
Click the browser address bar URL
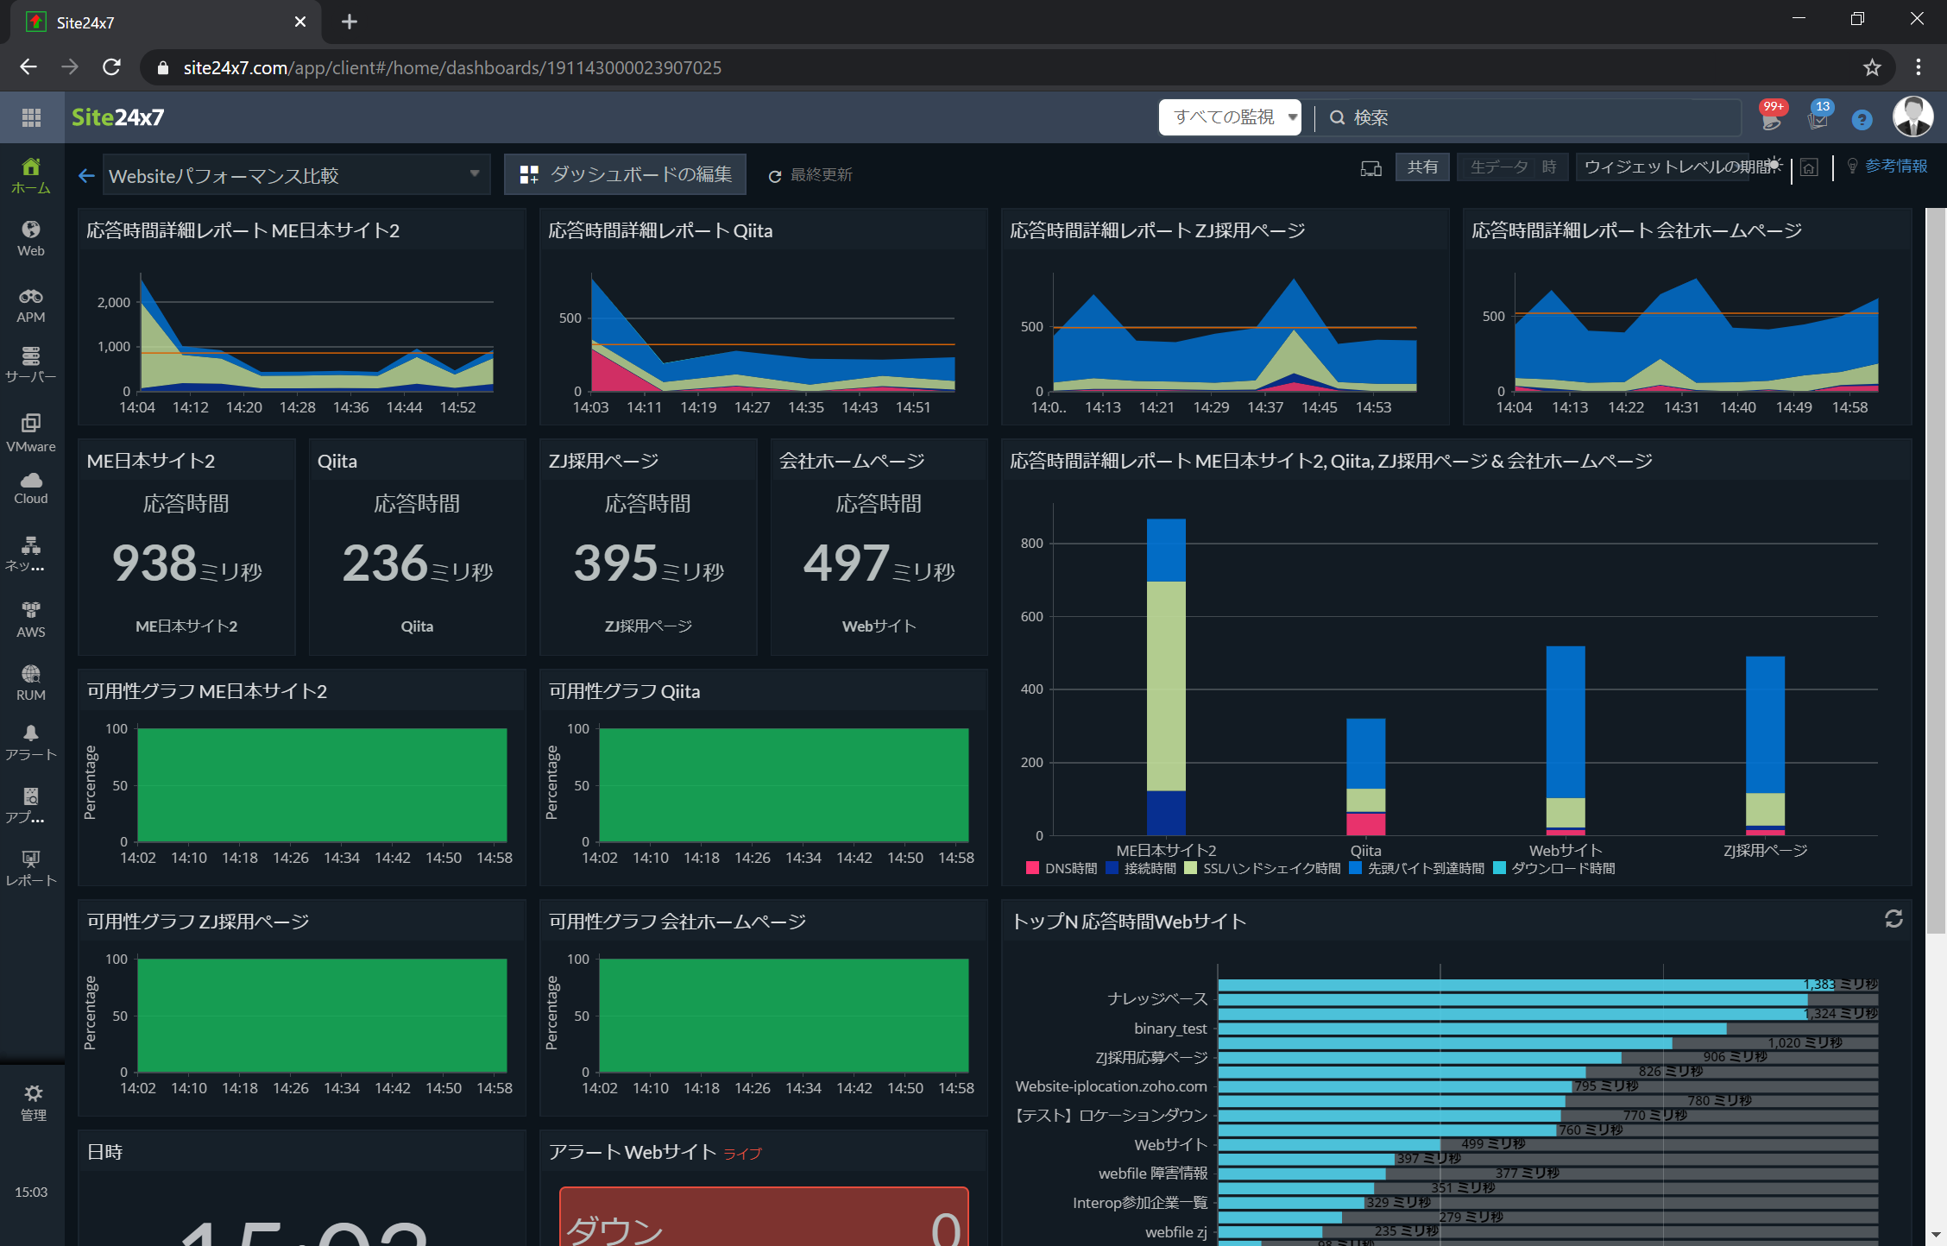click(x=452, y=67)
